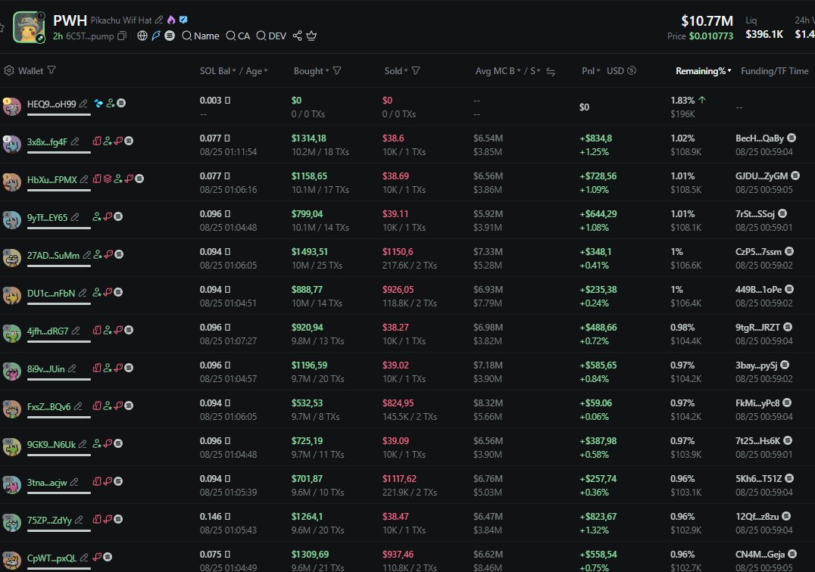815x572 pixels.
Task: Open the token website globe icon
Action: [x=142, y=36]
